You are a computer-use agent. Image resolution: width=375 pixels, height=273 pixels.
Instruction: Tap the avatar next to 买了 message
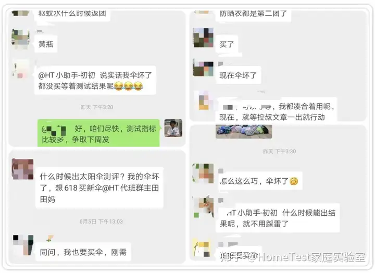click(x=203, y=38)
